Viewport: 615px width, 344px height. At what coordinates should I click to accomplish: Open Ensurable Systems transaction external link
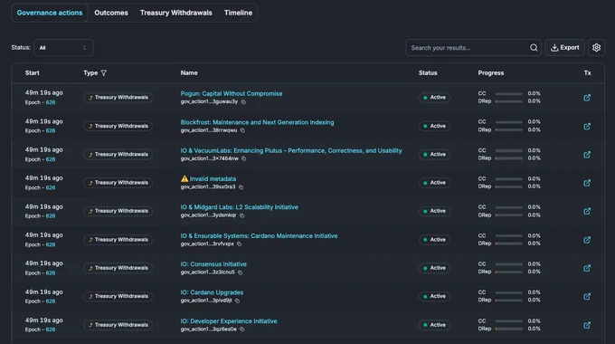pos(587,240)
